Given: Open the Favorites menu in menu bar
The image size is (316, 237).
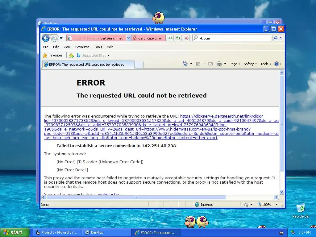Looking at the screenshot, I should [x=82, y=47].
